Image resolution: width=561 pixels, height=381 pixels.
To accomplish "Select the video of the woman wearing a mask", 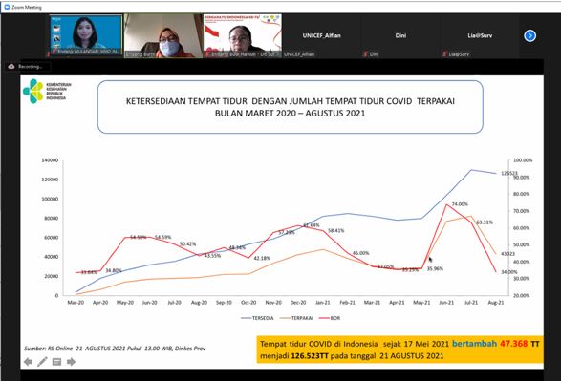I will pyautogui.click(x=163, y=35).
